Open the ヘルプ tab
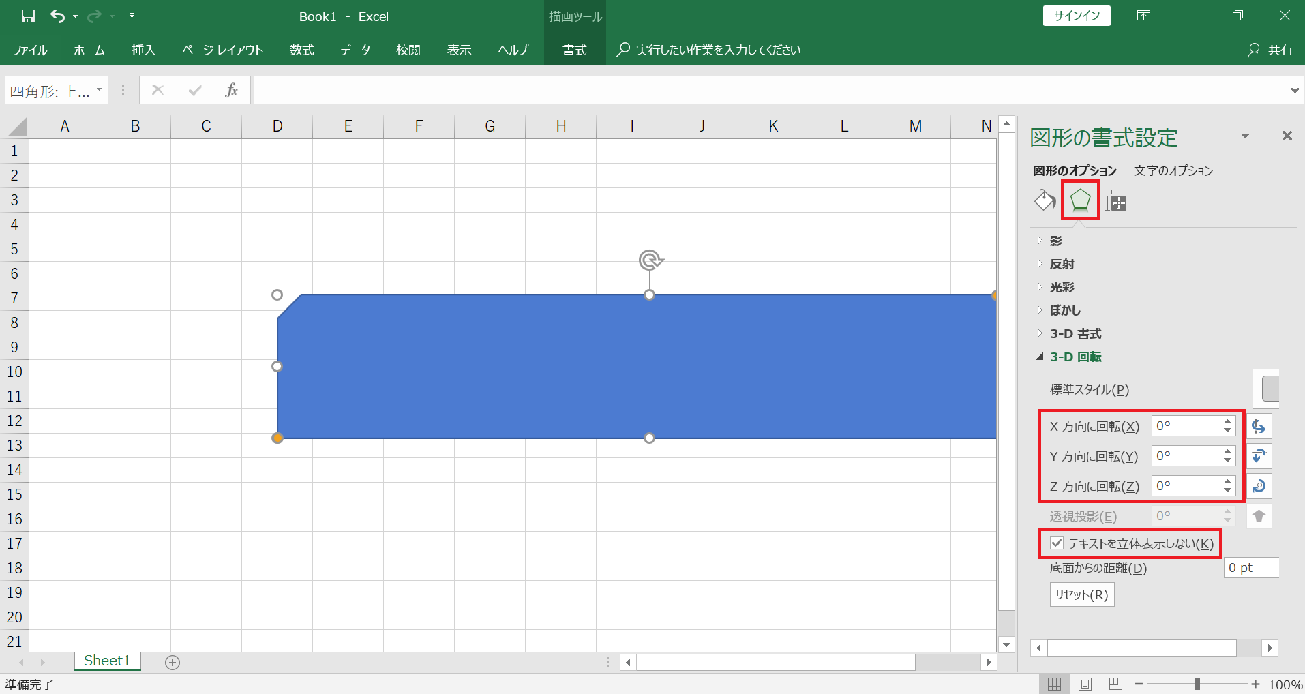 tap(513, 50)
